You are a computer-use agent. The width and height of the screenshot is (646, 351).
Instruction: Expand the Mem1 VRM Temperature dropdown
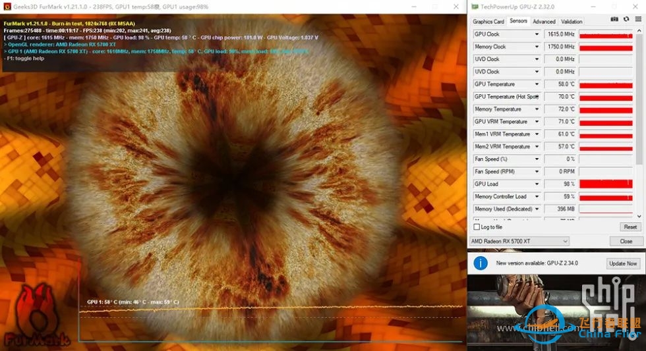click(537, 134)
